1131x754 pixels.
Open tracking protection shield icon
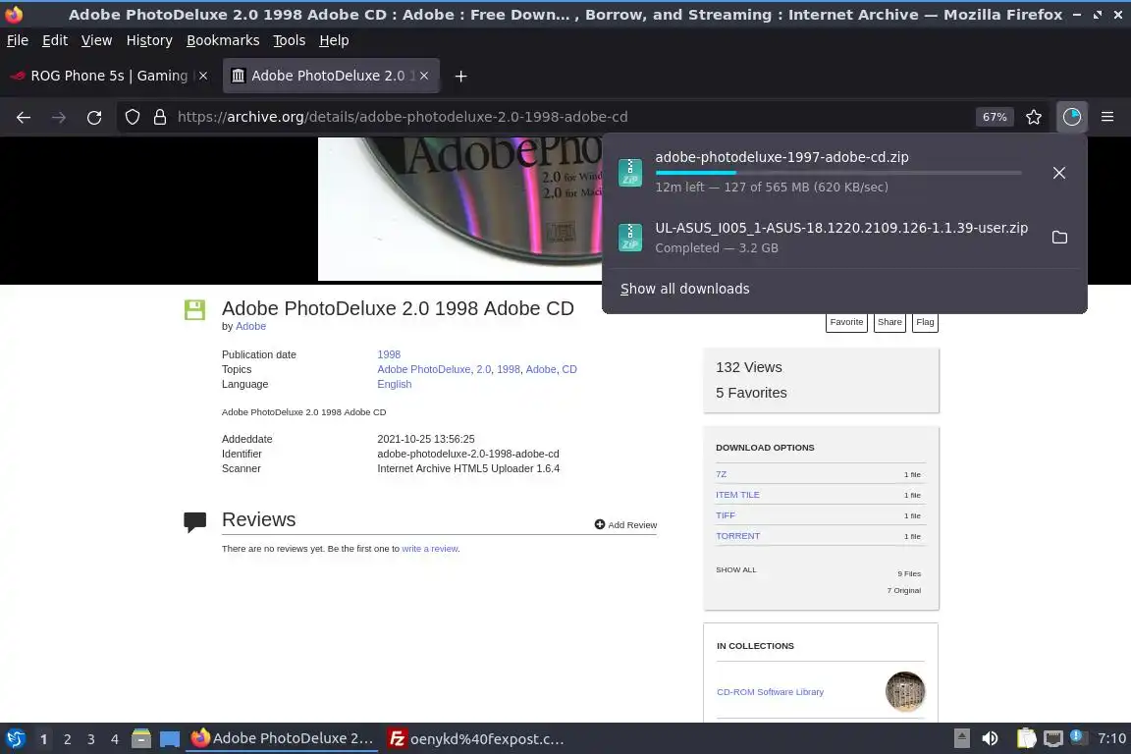132,117
